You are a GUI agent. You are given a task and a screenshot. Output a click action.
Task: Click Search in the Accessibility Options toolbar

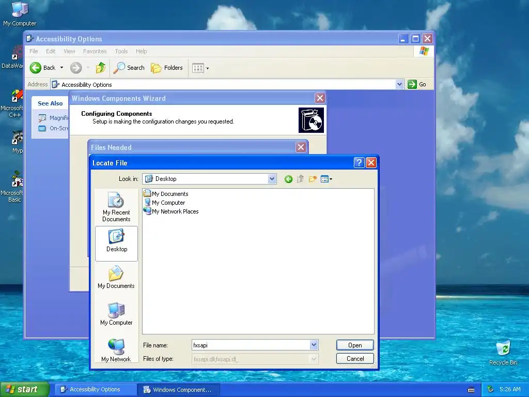pyautogui.click(x=129, y=68)
